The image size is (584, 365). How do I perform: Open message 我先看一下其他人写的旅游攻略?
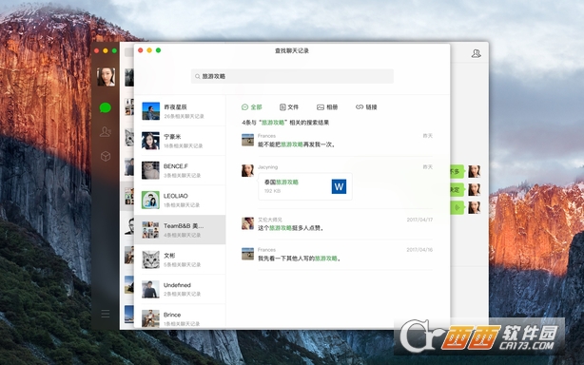click(300, 259)
